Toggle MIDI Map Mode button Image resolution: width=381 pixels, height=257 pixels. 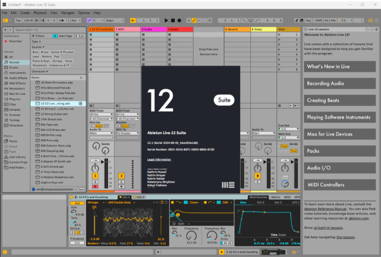point(318,21)
